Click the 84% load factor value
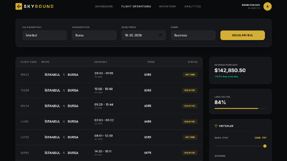The height and width of the screenshot is (161, 287). [x=220, y=103]
